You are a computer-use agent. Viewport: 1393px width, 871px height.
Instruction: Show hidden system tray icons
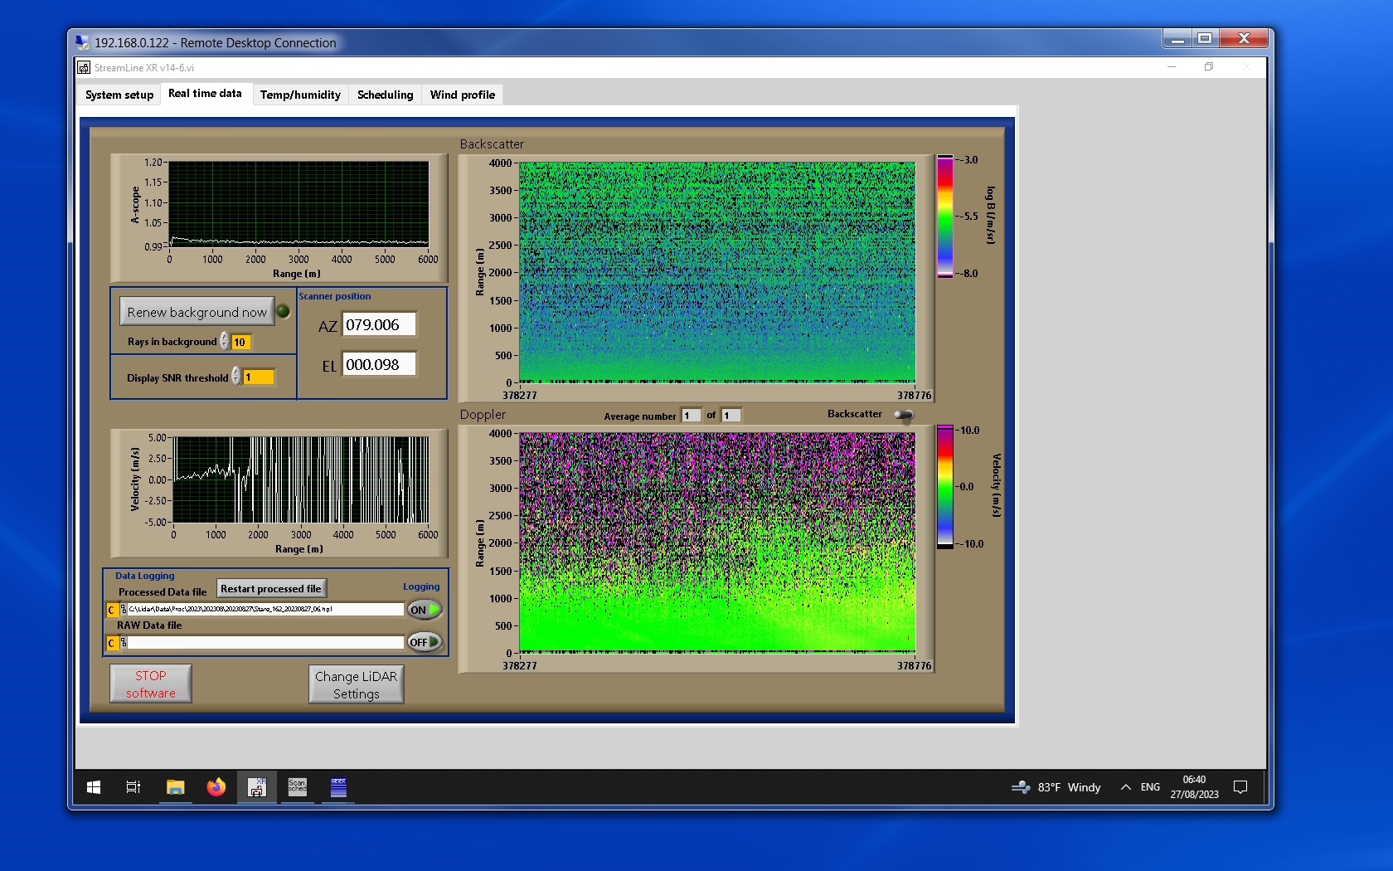click(1125, 787)
